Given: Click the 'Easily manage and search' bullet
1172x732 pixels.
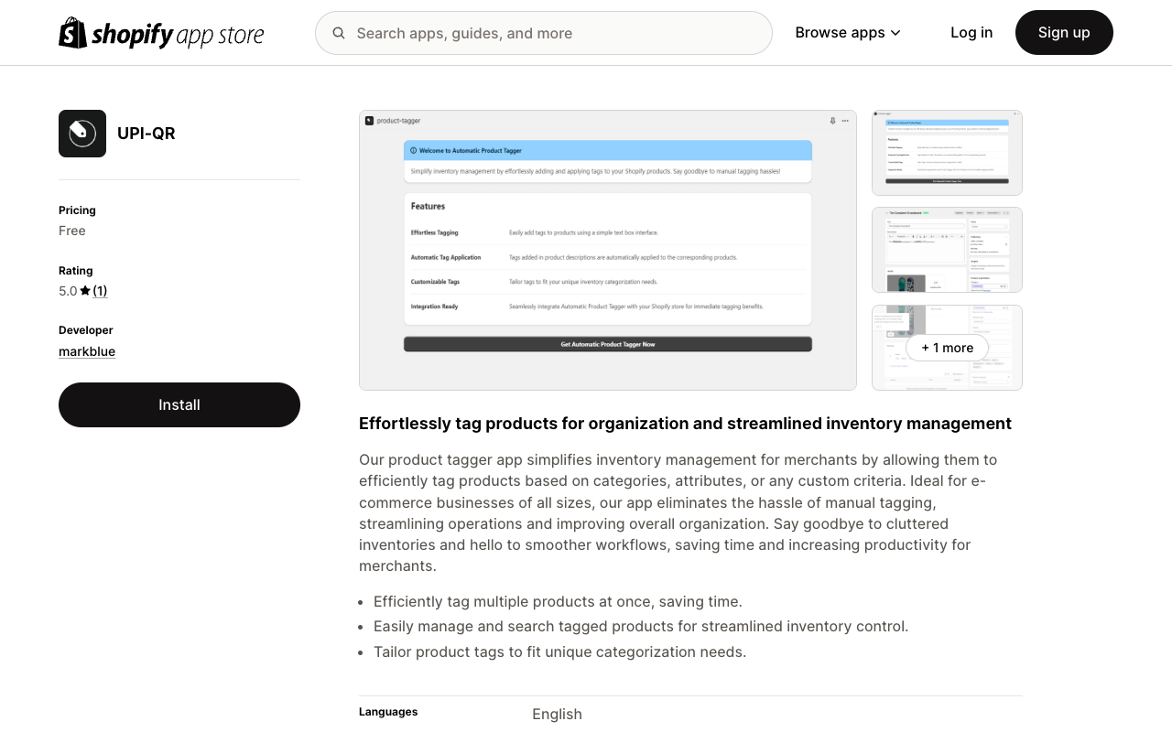Looking at the screenshot, I should (x=641, y=627).
